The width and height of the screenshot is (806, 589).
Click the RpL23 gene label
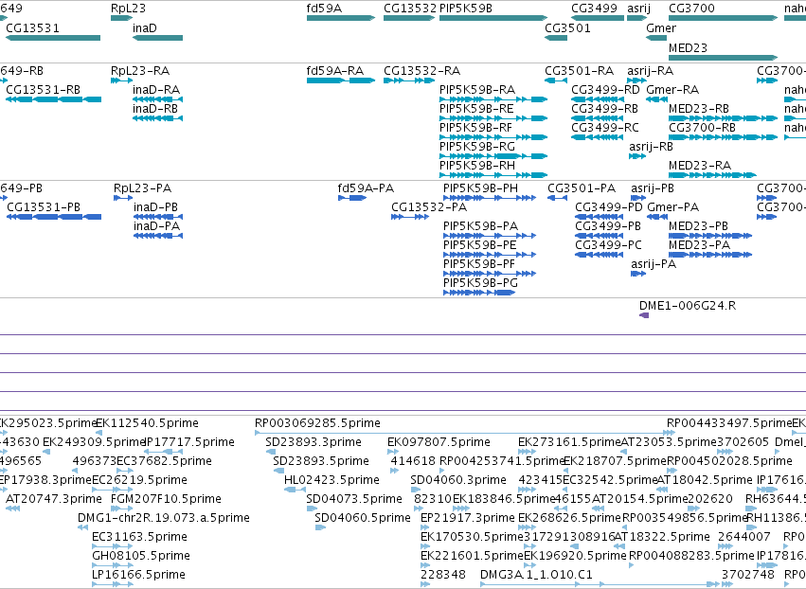128,9
